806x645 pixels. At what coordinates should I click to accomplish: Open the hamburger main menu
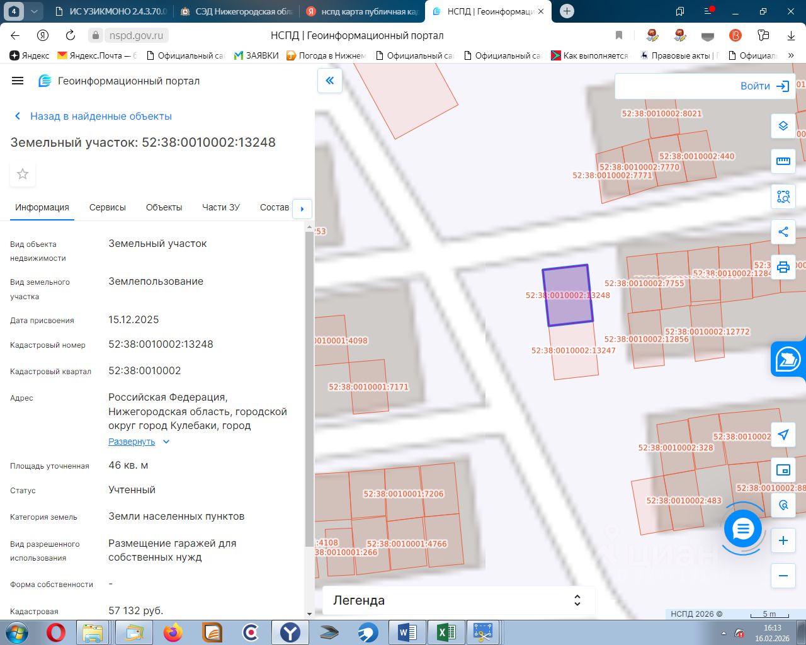click(x=18, y=81)
